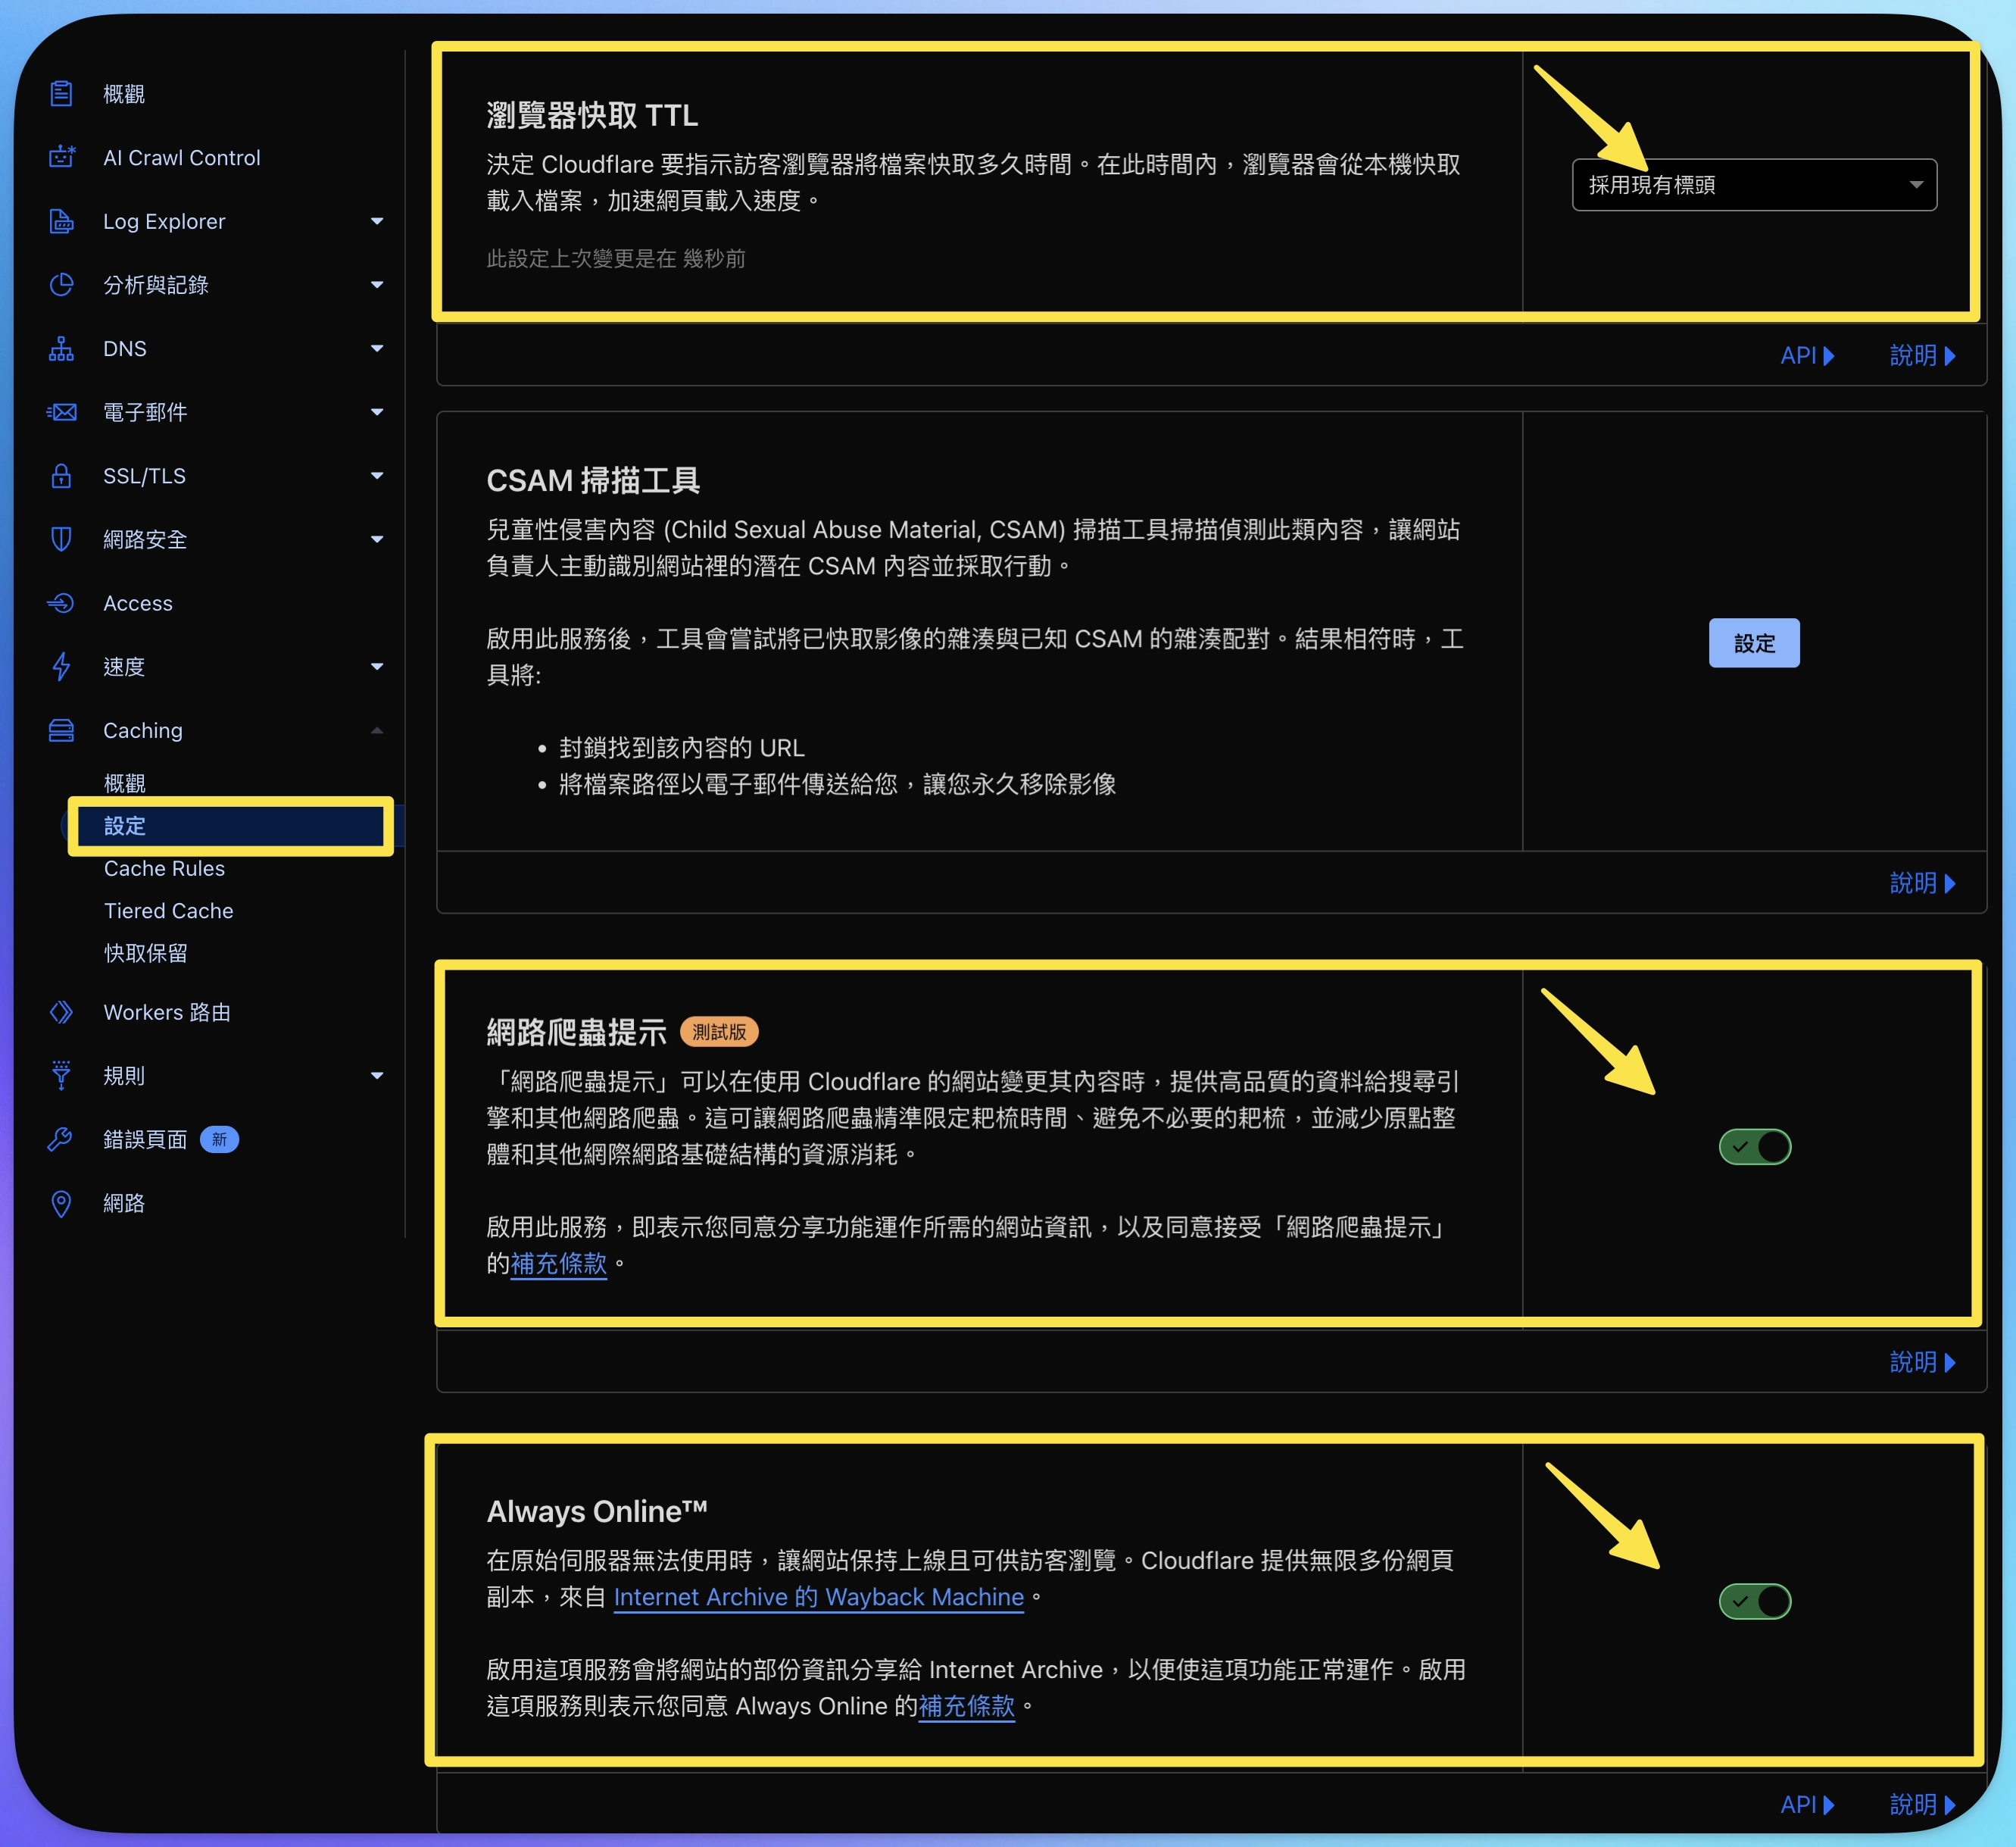The image size is (2016, 1847).
Task: Click the Workers 路由 diamond icon
Action: point(61,1011)
